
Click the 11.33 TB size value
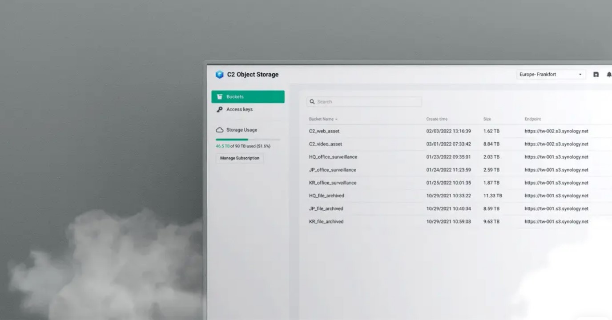493,196
